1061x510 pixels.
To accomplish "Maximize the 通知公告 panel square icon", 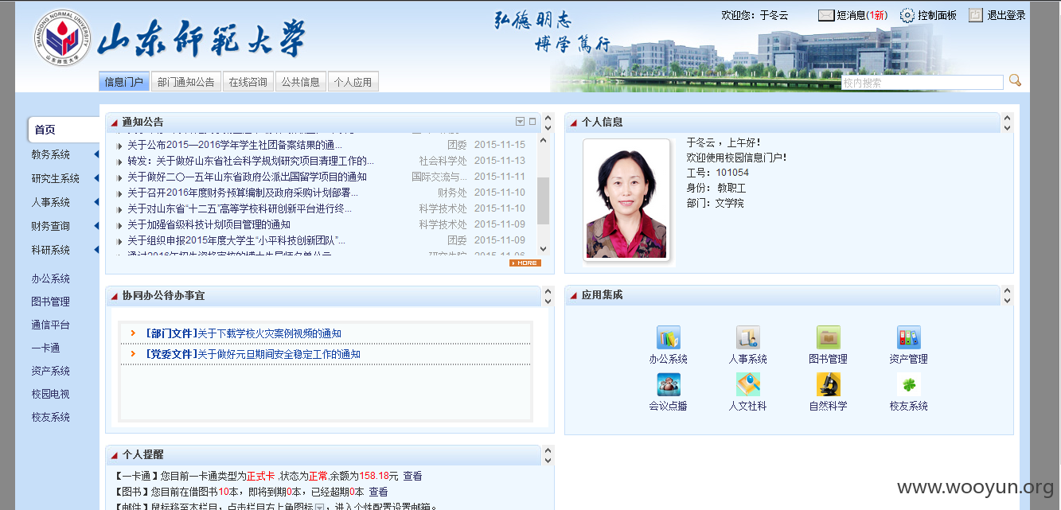I will [532, 122].
